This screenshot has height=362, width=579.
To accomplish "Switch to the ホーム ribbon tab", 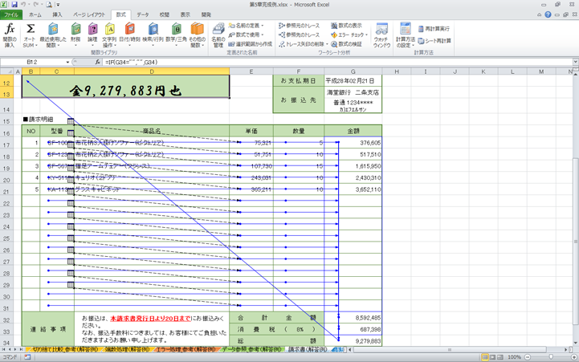I will pos(35,14).
